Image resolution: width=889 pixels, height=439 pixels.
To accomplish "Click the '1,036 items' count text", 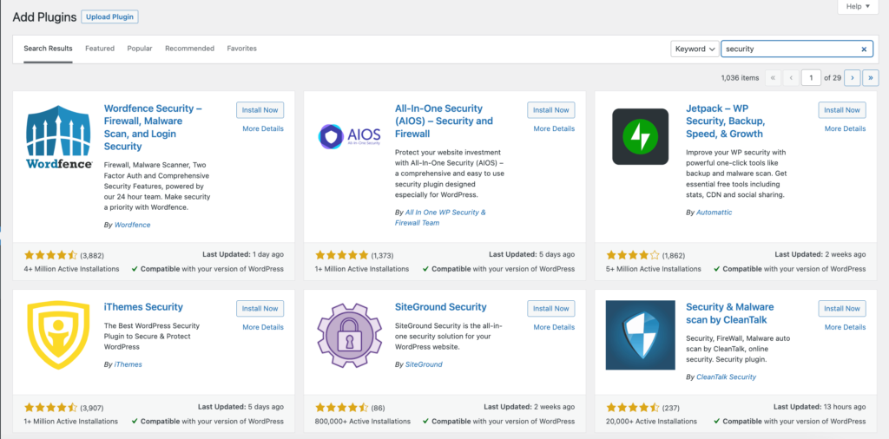I will pyautogui.click(x=740, y=77).
